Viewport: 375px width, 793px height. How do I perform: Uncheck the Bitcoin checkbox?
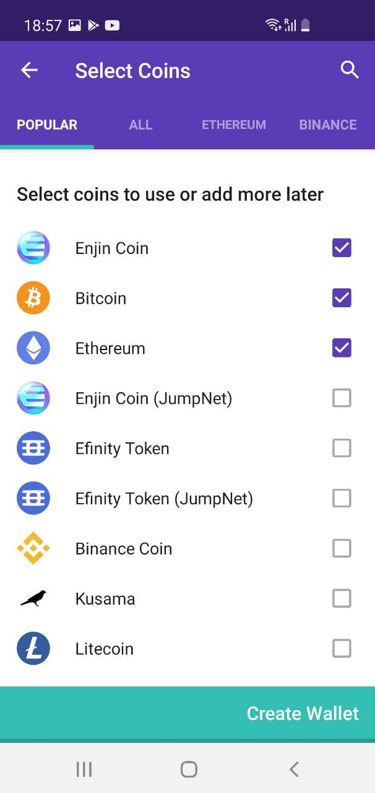click(342, 299)
